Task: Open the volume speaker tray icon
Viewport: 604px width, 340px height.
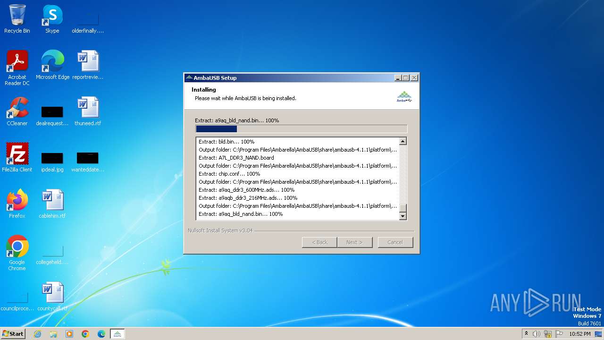Action: 537,334
